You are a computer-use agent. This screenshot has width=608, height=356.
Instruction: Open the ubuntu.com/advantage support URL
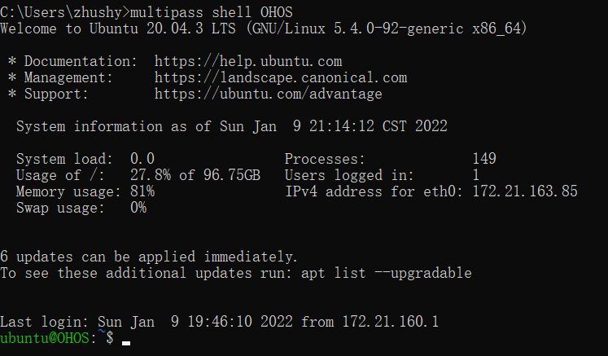268,94
